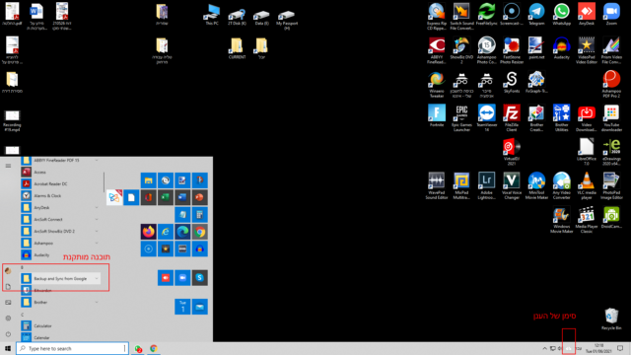Open Acrobat Reader DC from app list
This screenshot has width=631, height=355.
click(x=60, y=184)
